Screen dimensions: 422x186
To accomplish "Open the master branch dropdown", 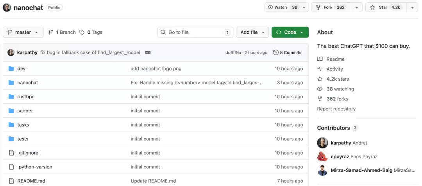I will pyautogui.click(x=23, y=32).
